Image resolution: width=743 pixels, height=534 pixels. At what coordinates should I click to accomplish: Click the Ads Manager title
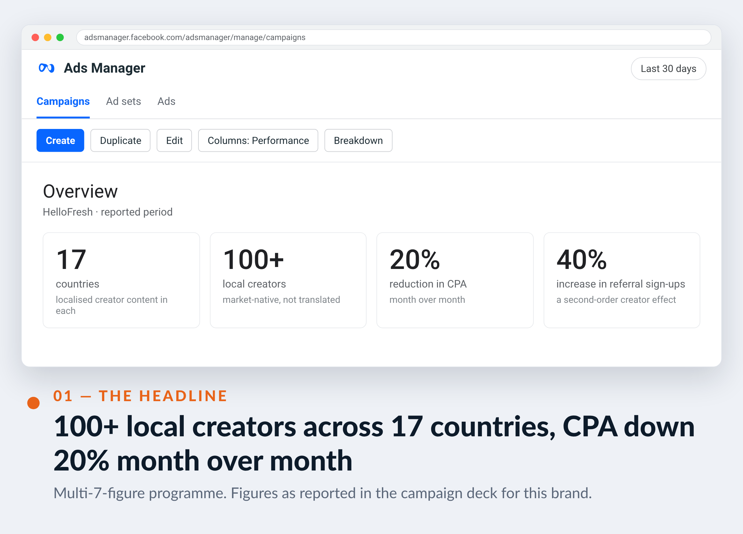point(104,68)
